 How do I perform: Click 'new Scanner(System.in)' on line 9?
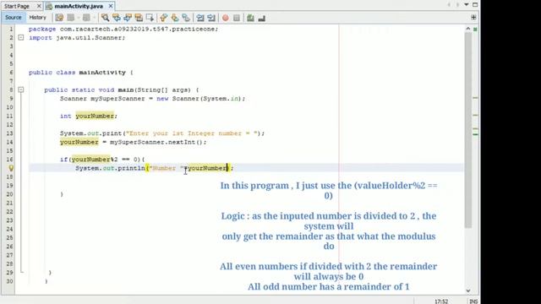click(x=199, y=99)
